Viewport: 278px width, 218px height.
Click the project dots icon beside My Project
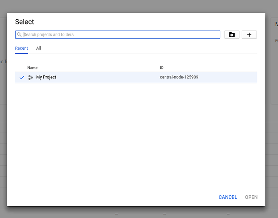(31, 77)
